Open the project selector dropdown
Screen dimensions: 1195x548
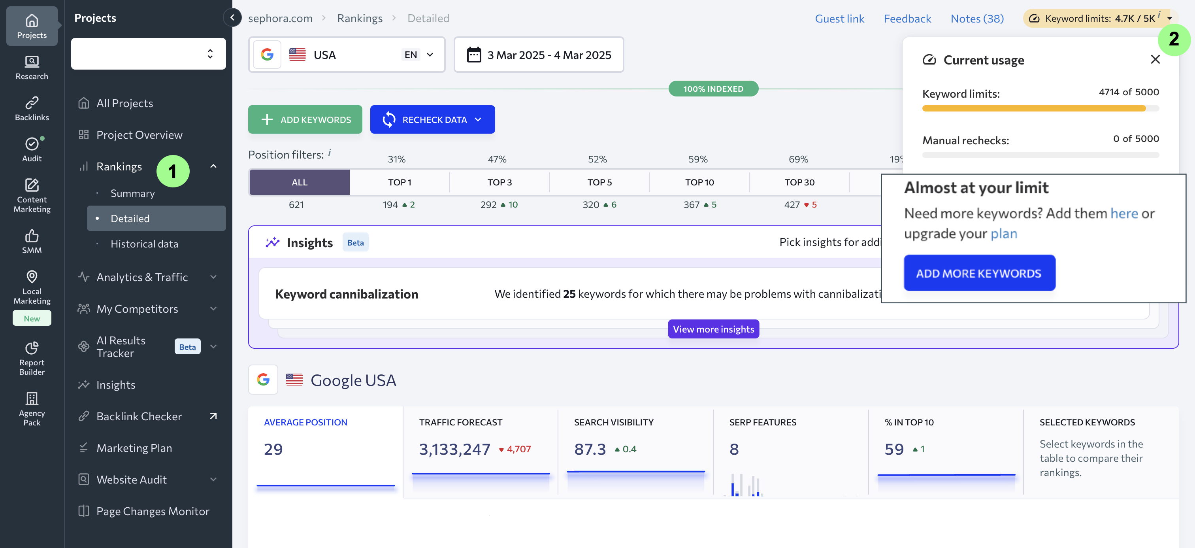coord(149,54)
